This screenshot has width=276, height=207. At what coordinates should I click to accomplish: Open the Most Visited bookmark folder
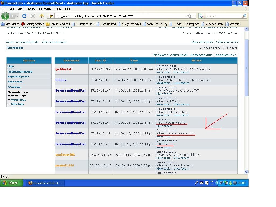click(x=10, y=24)
